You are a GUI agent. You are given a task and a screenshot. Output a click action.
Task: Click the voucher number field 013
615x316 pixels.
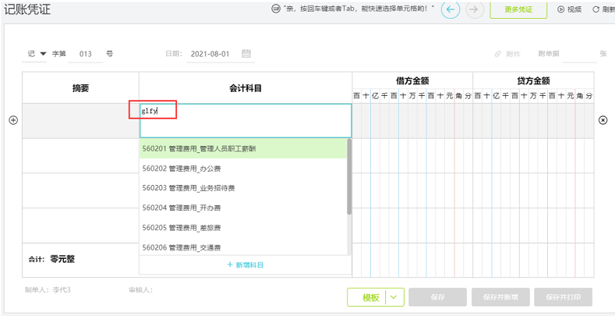click(86, 54)
